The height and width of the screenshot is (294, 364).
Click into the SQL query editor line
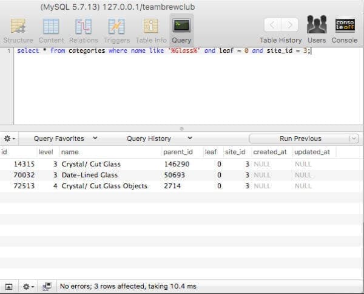(x=164, y=50)
